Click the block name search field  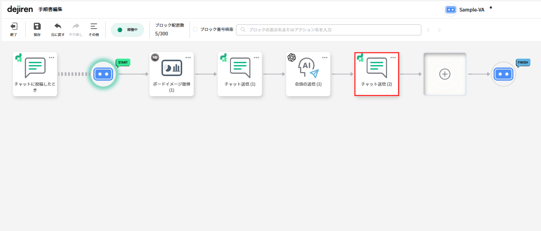pos(328,30)
